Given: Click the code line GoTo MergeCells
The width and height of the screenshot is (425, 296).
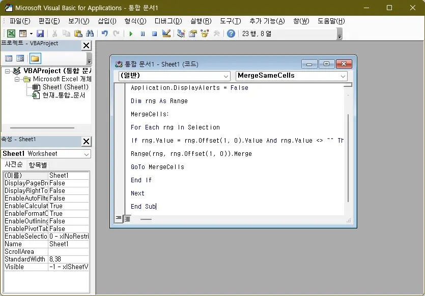Looking at the screenshot, I should click(157, 167).
